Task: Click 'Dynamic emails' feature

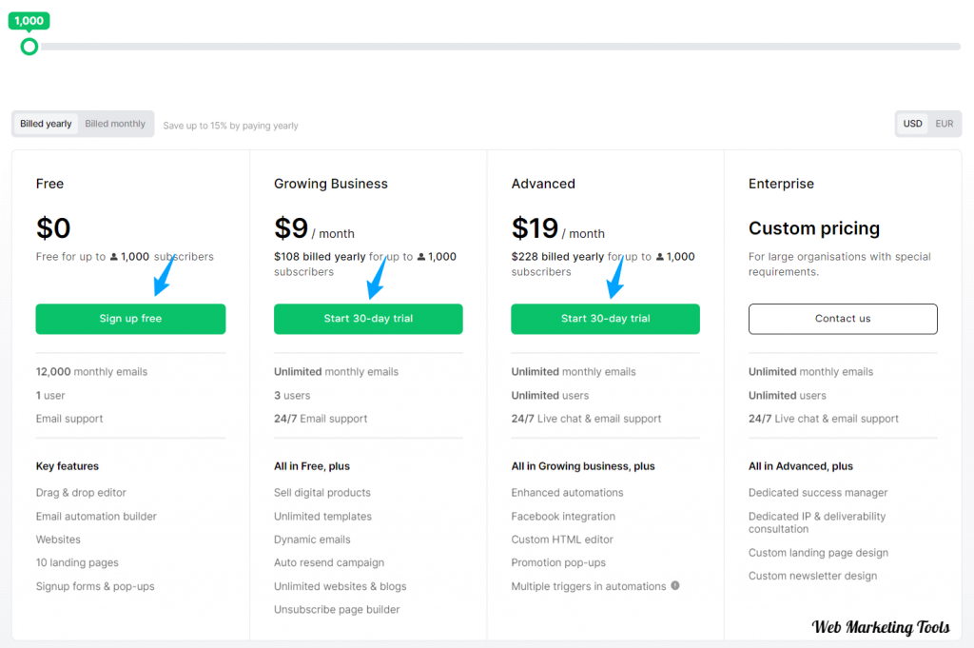Action: coord(312,540)
